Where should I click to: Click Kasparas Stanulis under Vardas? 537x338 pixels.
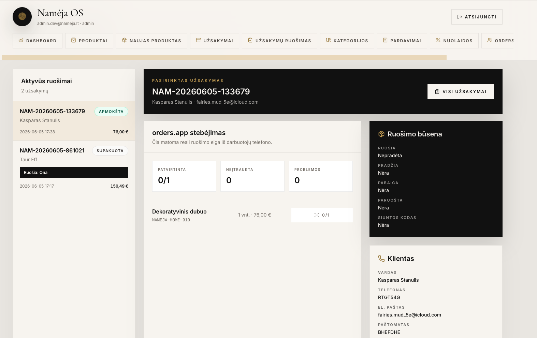(398, 280)
